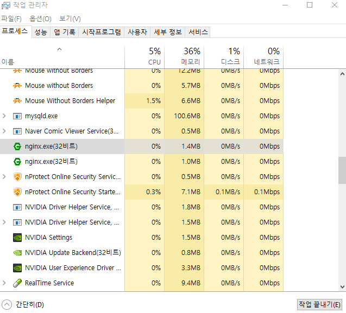Click the scrollbar down arrow
The width and height of the screenshot is (346, 313).
pyautogui.click(x=342, y=287)
